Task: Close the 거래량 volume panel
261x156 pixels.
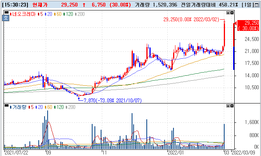Action: point(232,106)
